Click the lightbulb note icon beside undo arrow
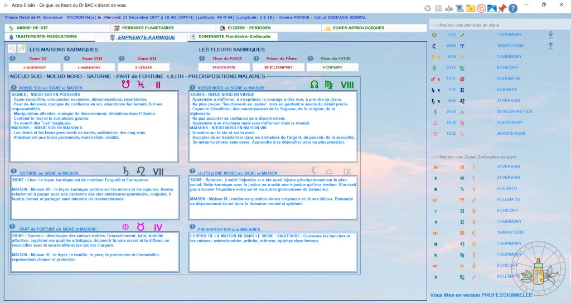Screen dimensions: 571x303 pyautogui.click(x=21, y=49)
